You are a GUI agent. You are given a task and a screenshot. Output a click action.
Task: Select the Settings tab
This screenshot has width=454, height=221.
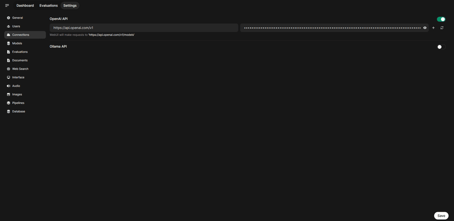pyautogui.click(x=70, y=5)
